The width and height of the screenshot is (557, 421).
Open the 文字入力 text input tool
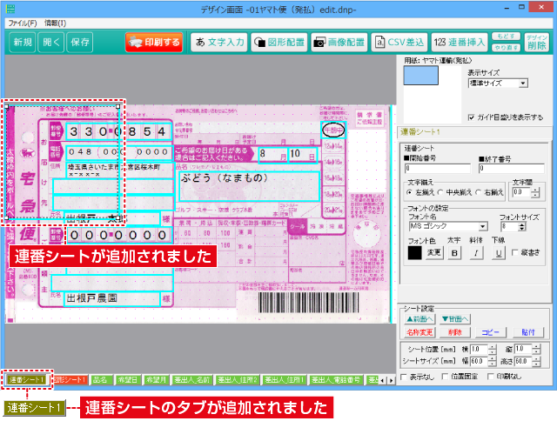click(219, 43)
